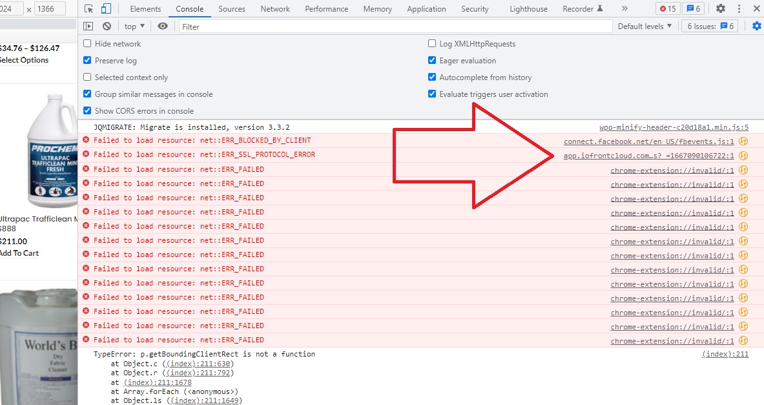
Task: Open the DevTools three-dot menu
Action: pos(740,9)
